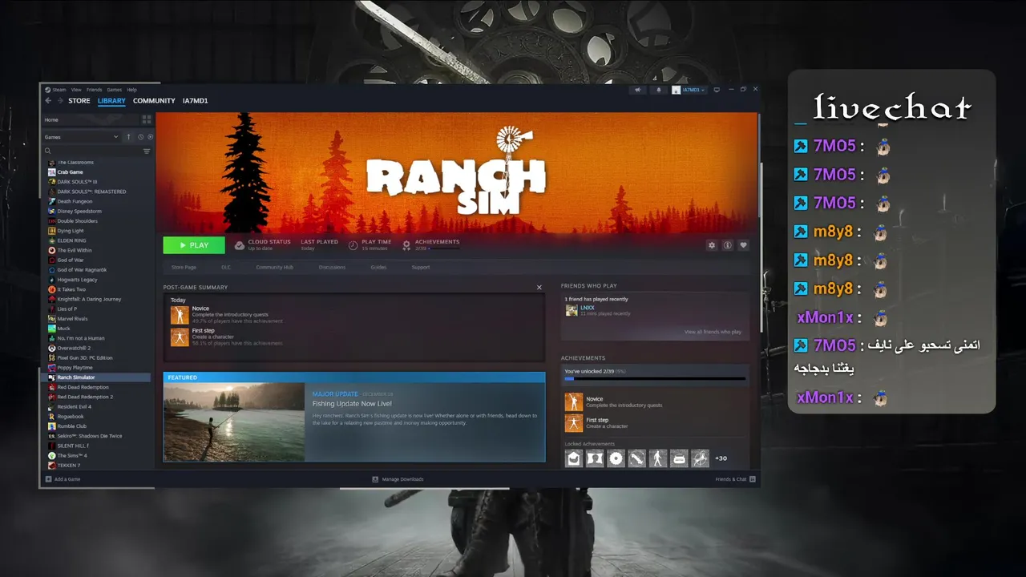This screenshot has width=1026, height=577.
Task: Click the locked deer target achievement icon
Action: click(x=699, y=458)
